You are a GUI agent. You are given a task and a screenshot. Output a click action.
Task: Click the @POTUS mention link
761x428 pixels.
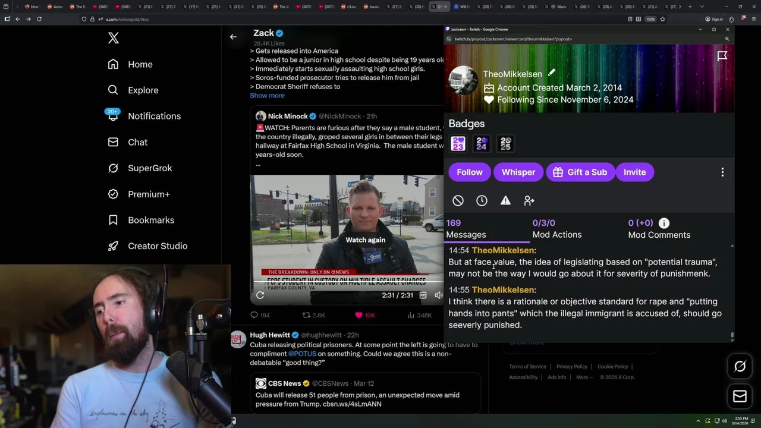click(x=303, y=354)
